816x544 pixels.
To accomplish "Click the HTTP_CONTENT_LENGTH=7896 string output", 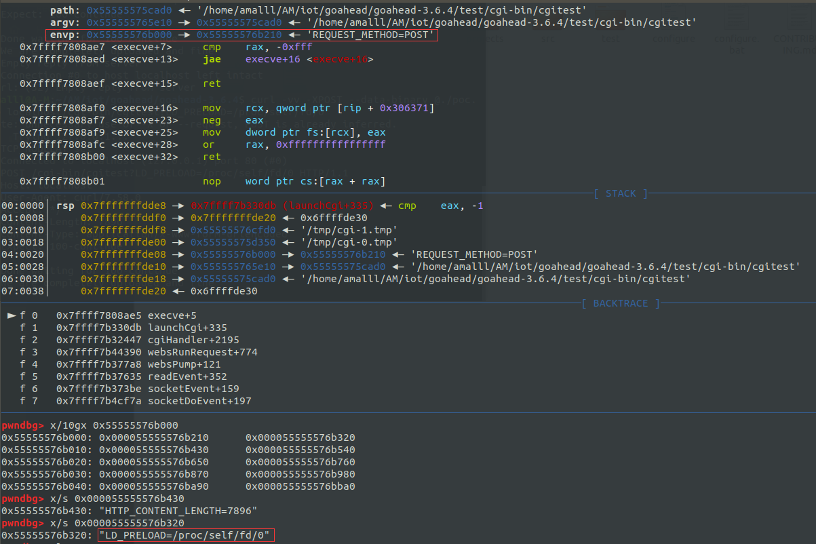I will click(178, 511).
